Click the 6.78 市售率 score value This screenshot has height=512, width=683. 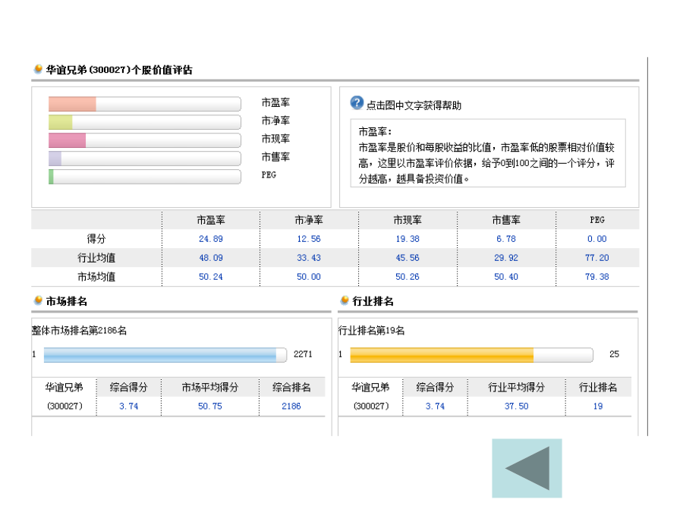pos(506,239)
